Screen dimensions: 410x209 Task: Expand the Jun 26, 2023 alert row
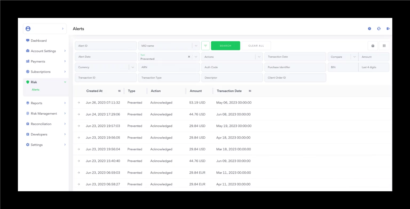click(79, 103)
